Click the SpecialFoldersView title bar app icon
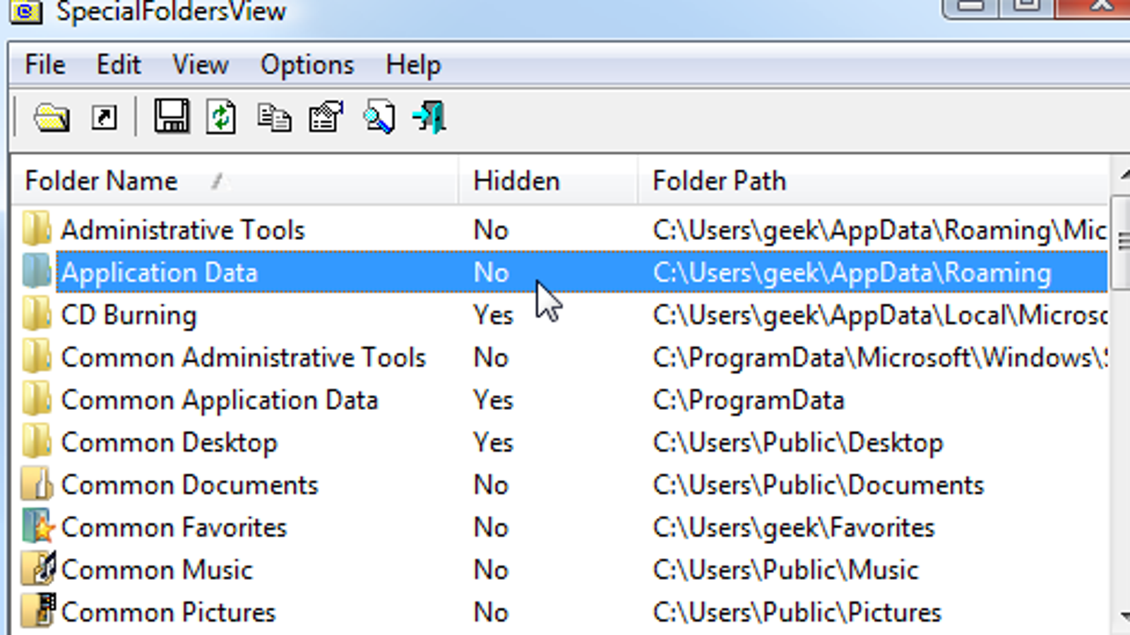The image size is (1130, 635). [25, 11]
